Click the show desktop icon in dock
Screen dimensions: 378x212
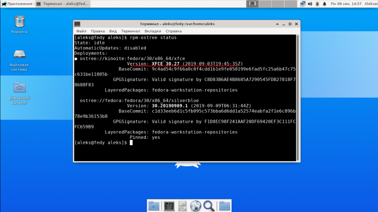coord(154,206)
